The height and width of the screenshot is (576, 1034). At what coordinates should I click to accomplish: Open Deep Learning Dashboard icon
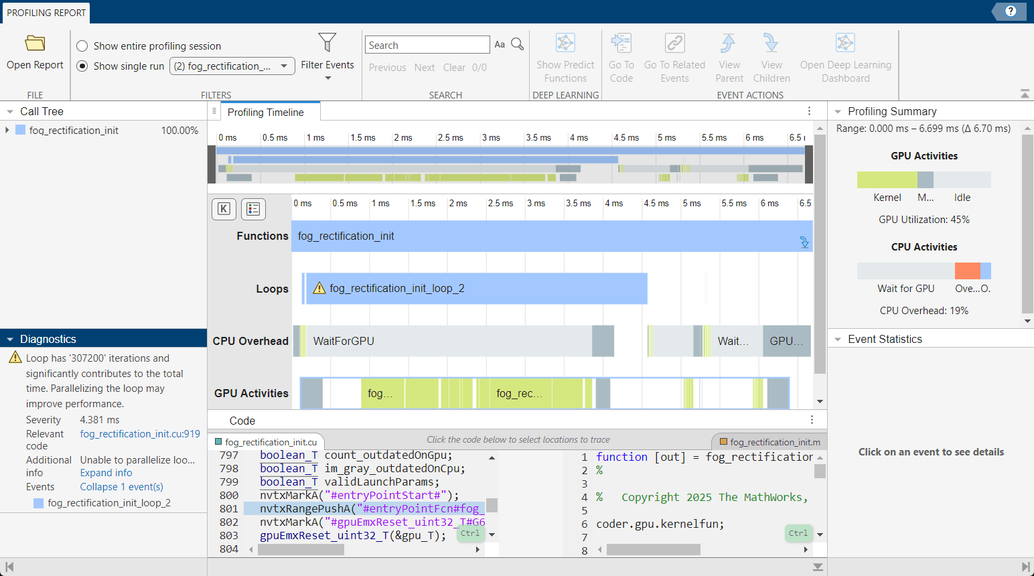pos(845,43)
